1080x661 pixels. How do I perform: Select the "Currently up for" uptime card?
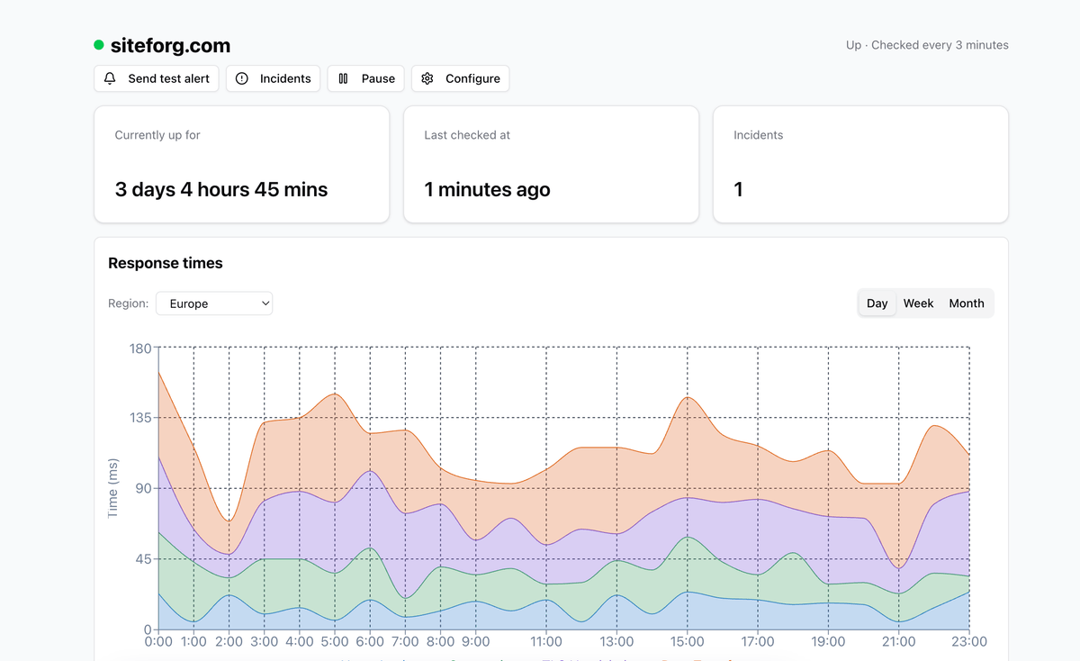(x=241, y=164)
